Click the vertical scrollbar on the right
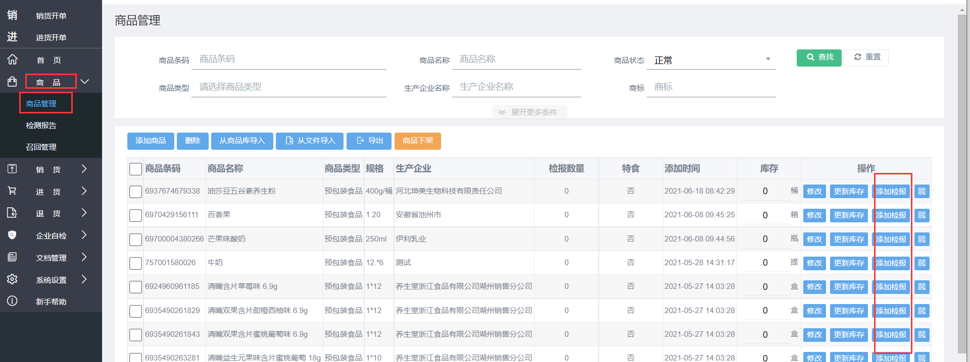Screen dimensions: 970x362 click(962, 182)
